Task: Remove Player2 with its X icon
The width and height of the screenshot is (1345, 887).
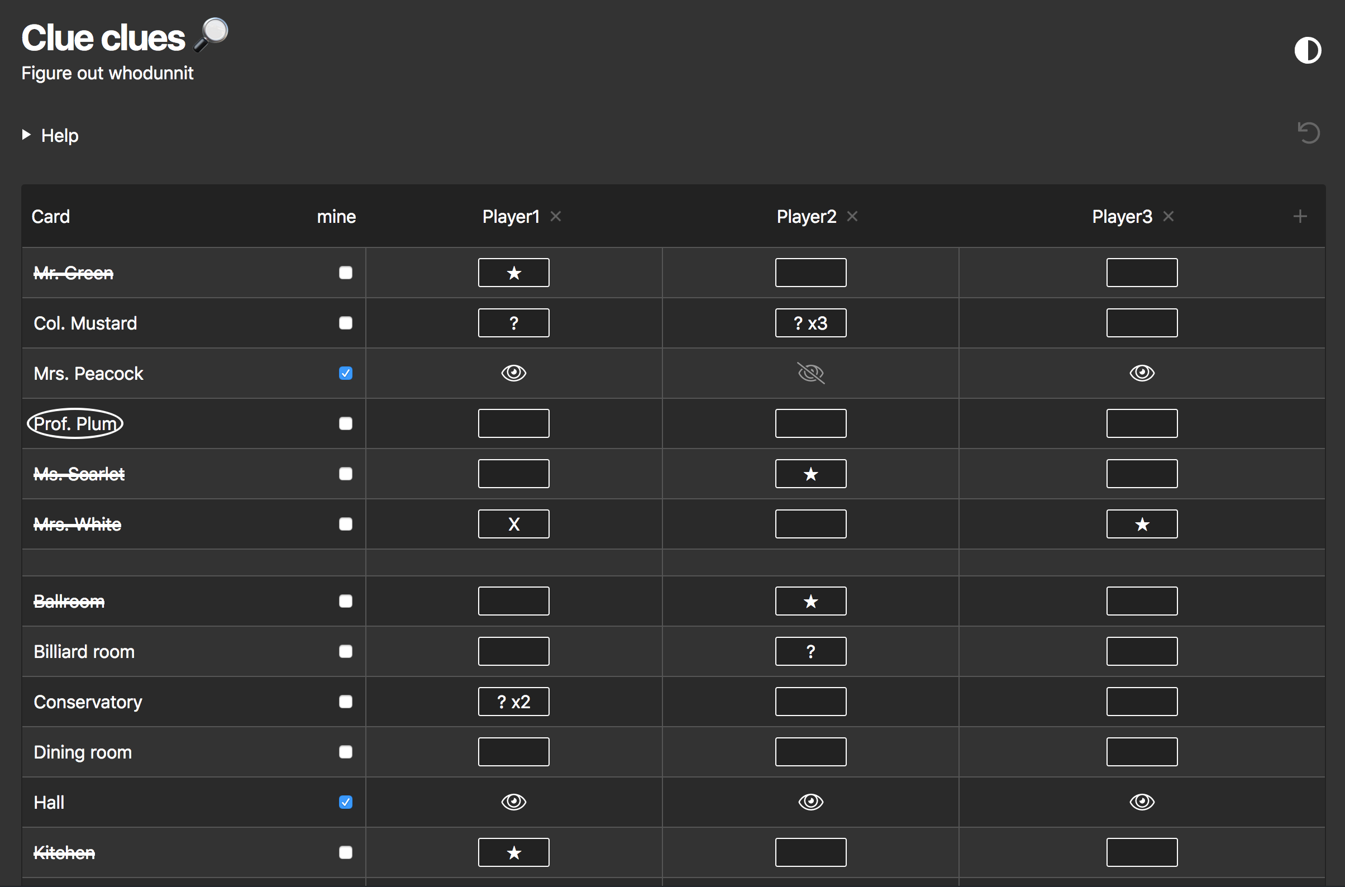Action: (x=852, y=216)
